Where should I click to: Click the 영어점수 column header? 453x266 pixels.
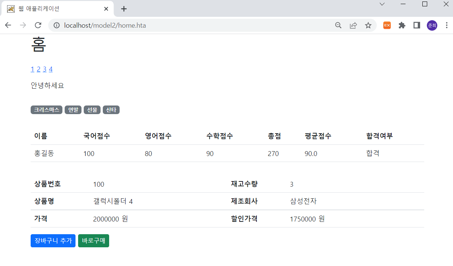158,136
